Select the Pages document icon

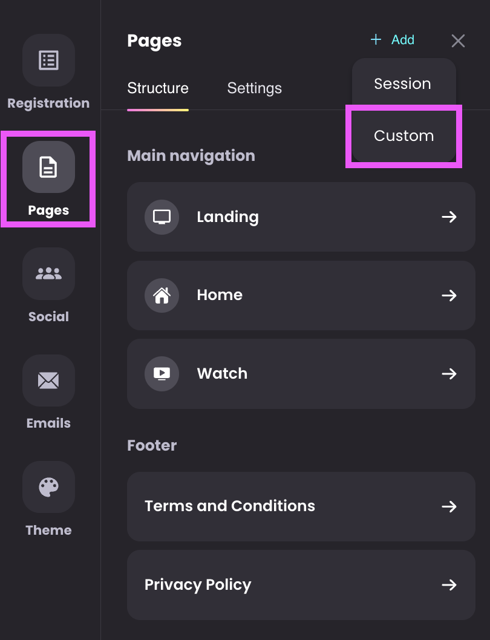[48, 167]
